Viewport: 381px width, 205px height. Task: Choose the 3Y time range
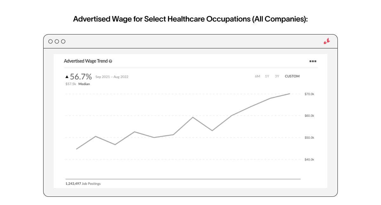pos(277,76)
